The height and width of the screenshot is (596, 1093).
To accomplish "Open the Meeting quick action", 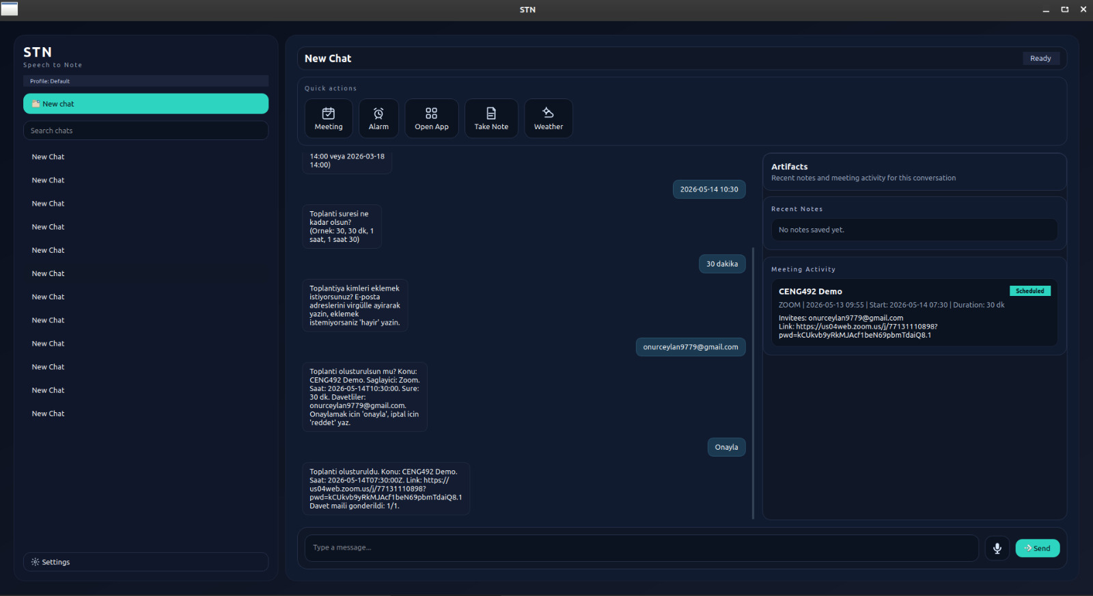I will coord(329,118).
